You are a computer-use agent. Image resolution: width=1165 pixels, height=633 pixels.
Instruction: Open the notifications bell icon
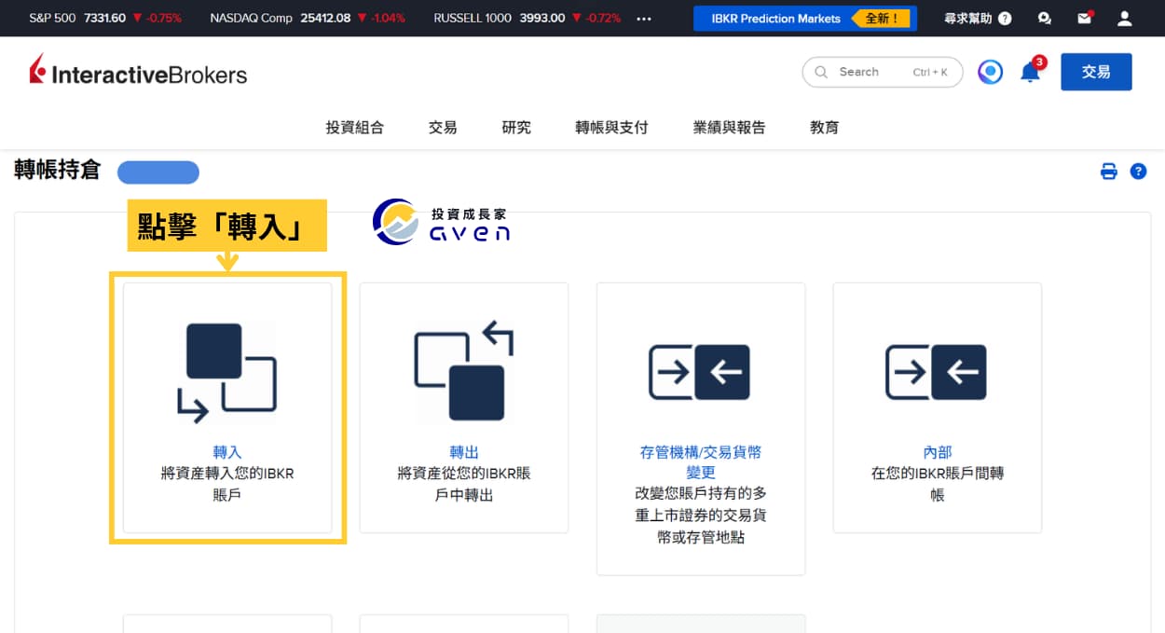[x=1030, y=72]
